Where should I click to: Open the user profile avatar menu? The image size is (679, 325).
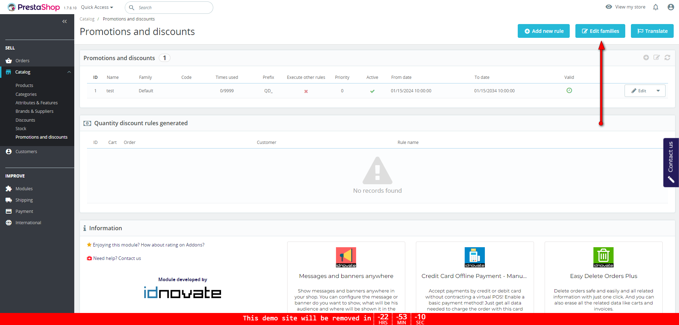coord(671,7)
